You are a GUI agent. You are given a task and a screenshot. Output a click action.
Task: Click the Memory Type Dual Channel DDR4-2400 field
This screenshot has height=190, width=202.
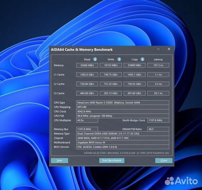point(123,134)
